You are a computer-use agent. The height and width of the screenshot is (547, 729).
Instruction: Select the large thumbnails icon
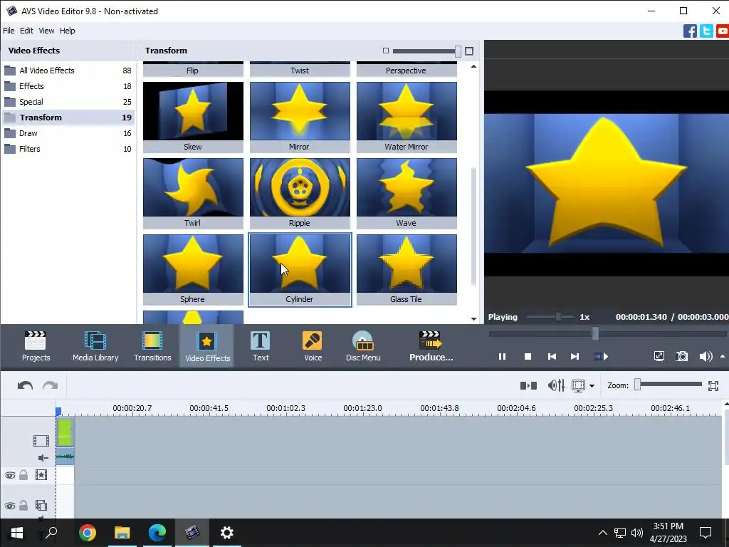click(x=469, y=51)
